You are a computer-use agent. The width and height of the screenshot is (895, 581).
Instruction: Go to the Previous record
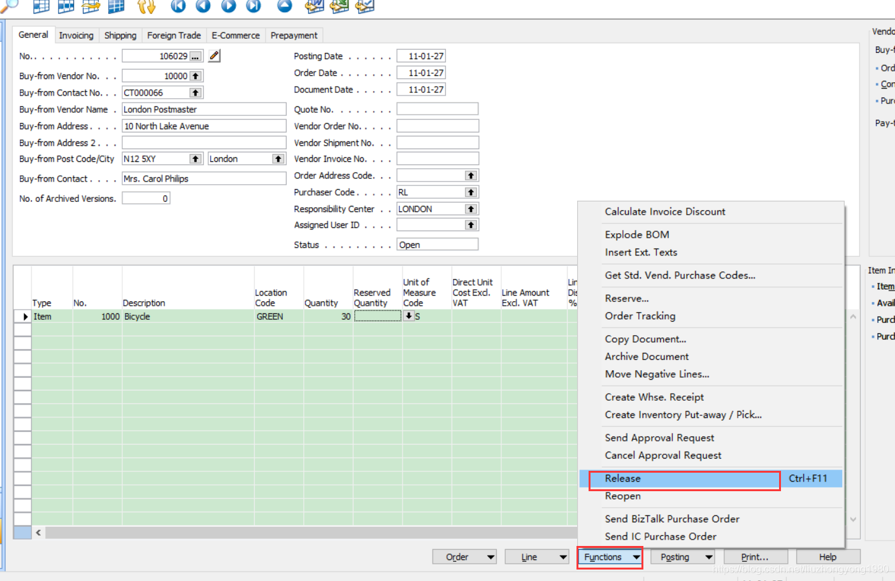tap(203, 6)
